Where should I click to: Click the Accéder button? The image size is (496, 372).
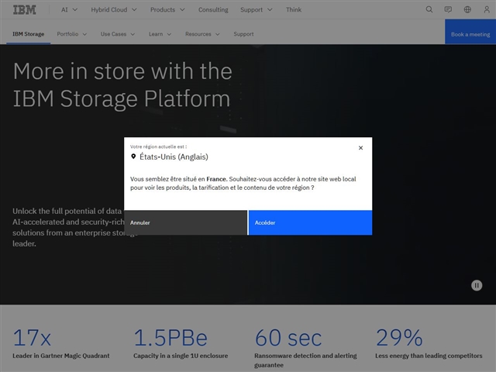click(310, 222)
